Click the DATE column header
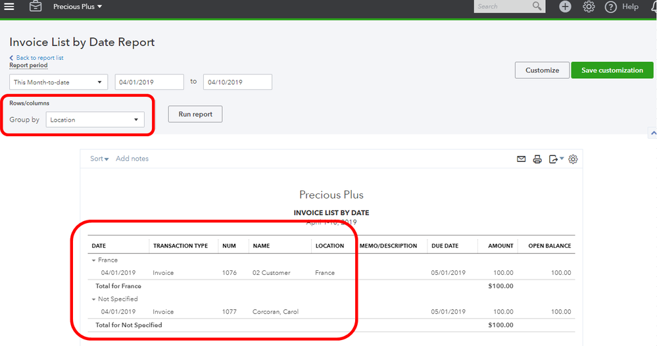 point(99,246)
